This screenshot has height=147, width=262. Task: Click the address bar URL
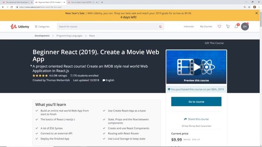coord(41,7)
